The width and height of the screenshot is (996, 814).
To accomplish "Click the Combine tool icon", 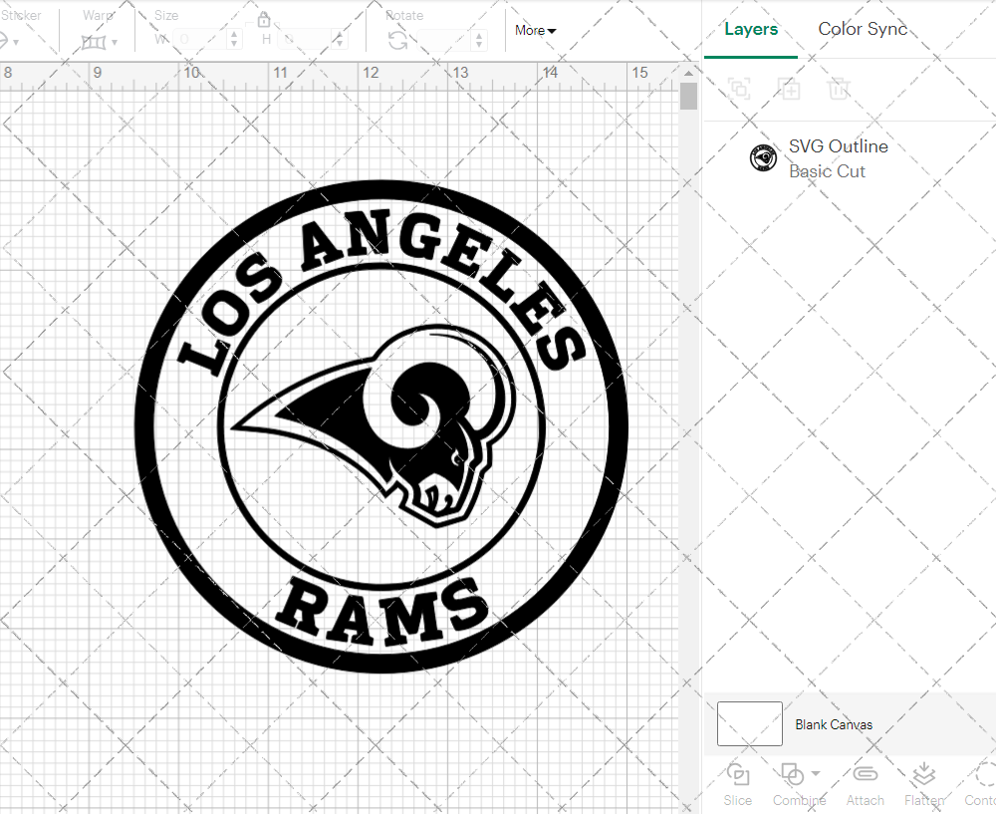I will [x=792, y=774].
